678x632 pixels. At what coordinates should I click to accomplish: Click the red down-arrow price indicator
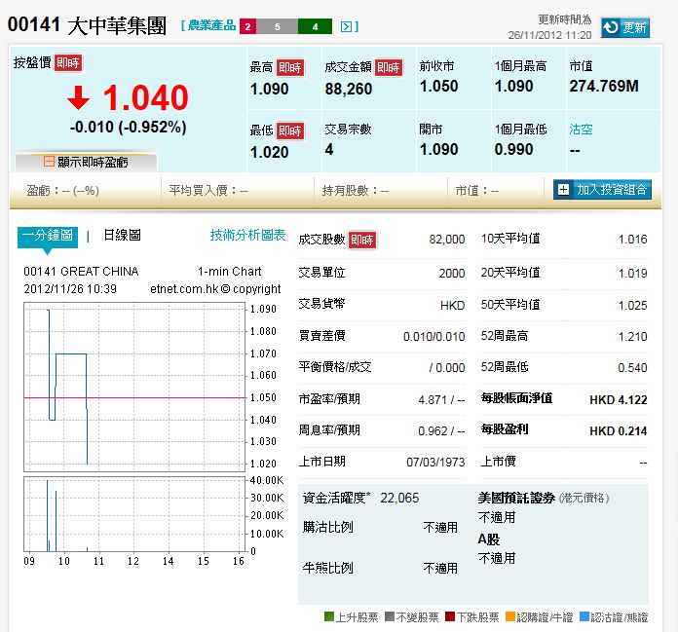78,97
